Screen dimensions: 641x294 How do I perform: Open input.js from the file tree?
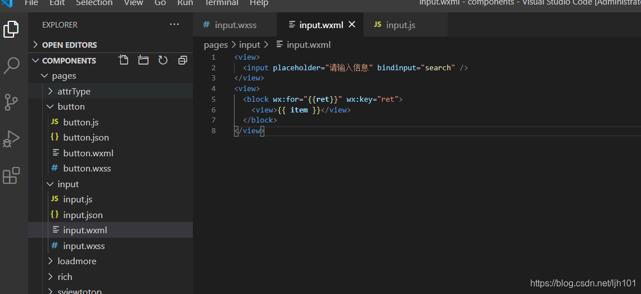pyautogui.click(x=78, y=199)
